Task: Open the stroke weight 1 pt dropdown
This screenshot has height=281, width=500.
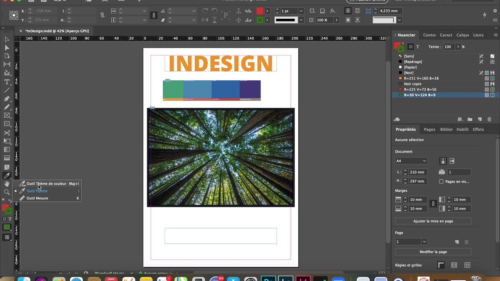Action: (301, 11)
